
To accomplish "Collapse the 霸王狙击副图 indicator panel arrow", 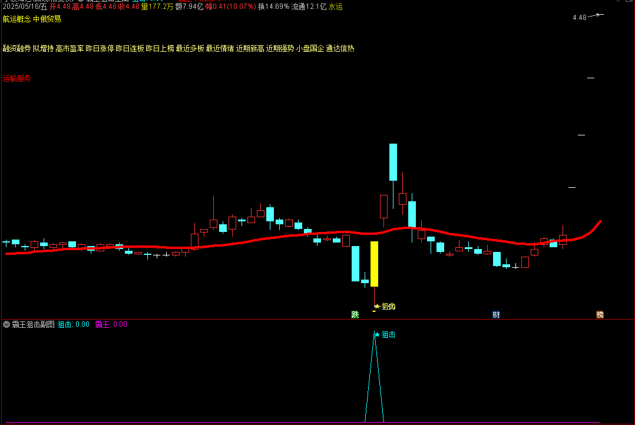I will [x=6, y=324].
